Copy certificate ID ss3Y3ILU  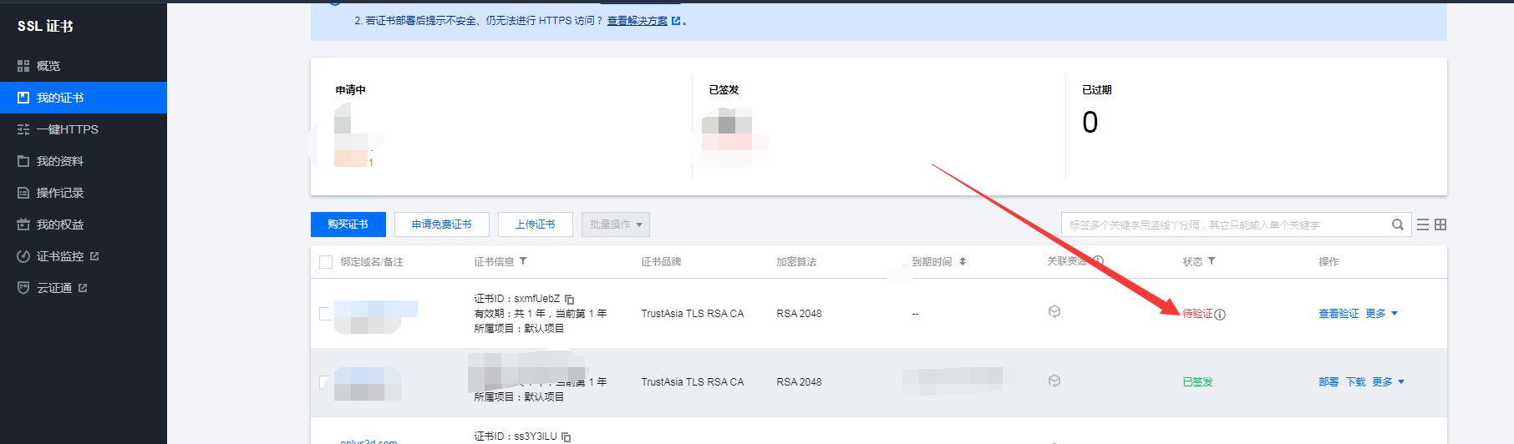566,436
